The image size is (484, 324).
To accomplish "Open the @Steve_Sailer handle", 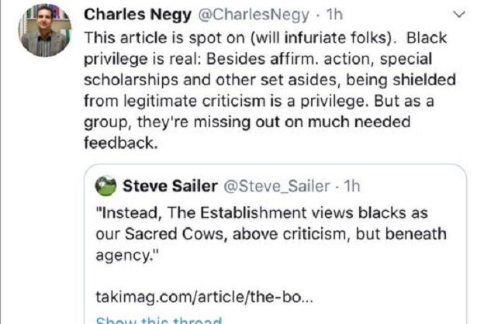I will click(x=276, y=186).
